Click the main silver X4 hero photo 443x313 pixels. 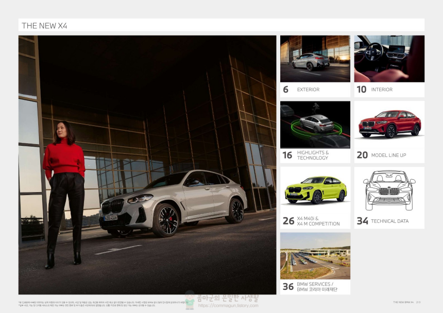[x=147, y=165]
